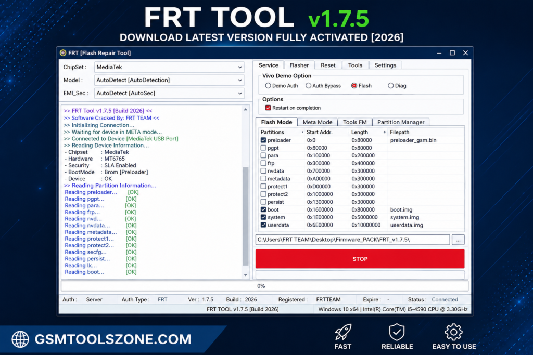
Task: Check the nvdata partition checkbox
Action: 263,170
